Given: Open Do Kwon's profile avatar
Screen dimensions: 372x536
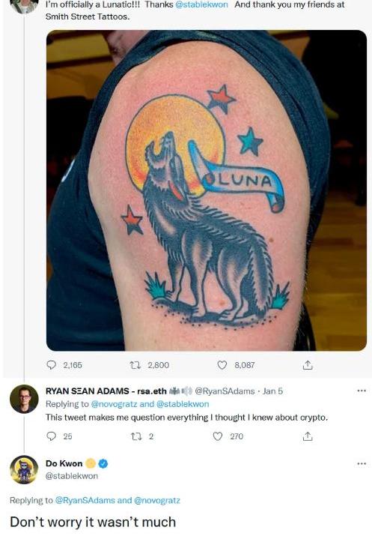Looking at the screenshot, I should (24, 470).
